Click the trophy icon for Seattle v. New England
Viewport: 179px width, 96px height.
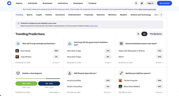click(18, 73)
